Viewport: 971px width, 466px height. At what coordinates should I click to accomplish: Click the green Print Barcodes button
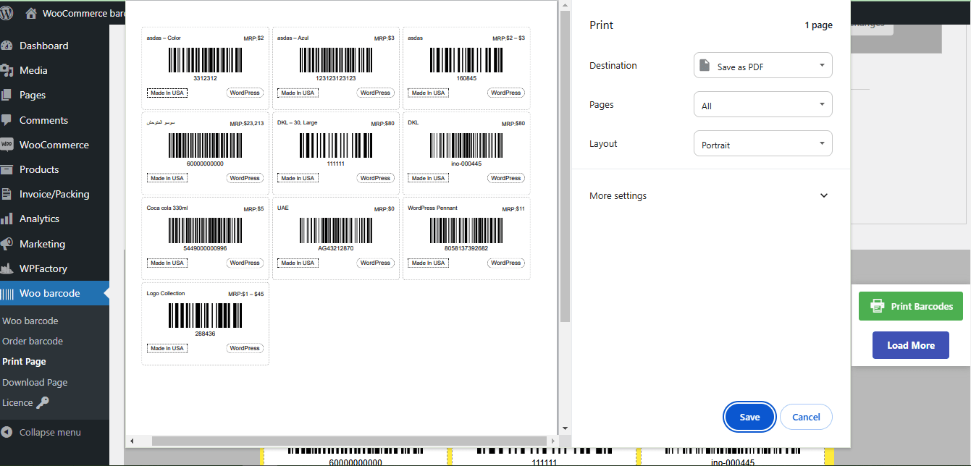coord(911,306)
